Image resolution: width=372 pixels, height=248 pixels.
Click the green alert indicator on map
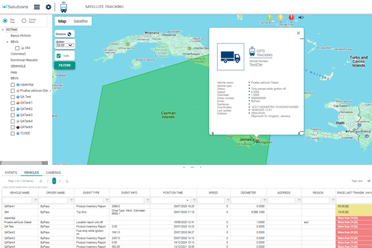tap(269, 17)
